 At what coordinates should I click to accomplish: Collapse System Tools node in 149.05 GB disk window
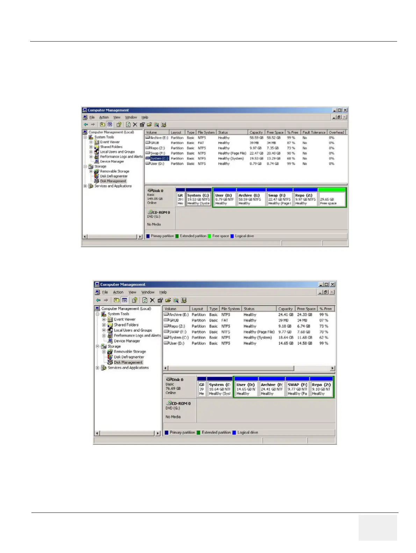85,137
